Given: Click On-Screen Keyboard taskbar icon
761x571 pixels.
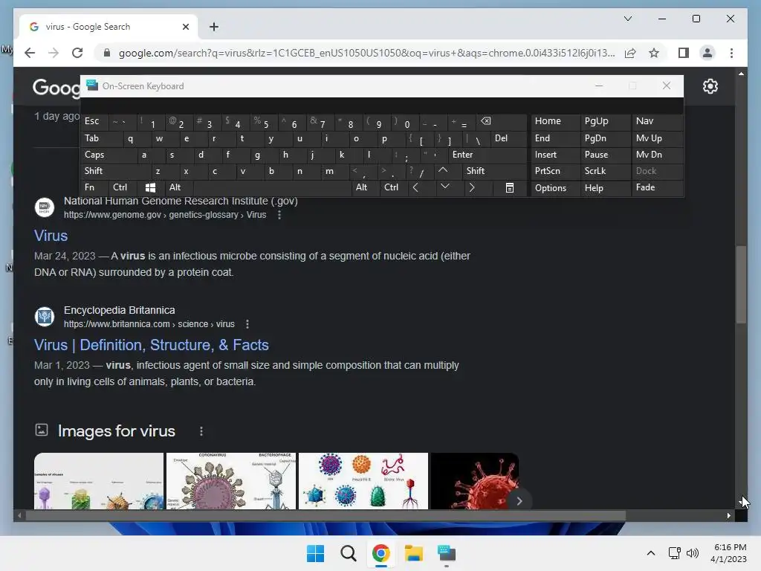Looking at the screenshot, I should click(447, 553).
